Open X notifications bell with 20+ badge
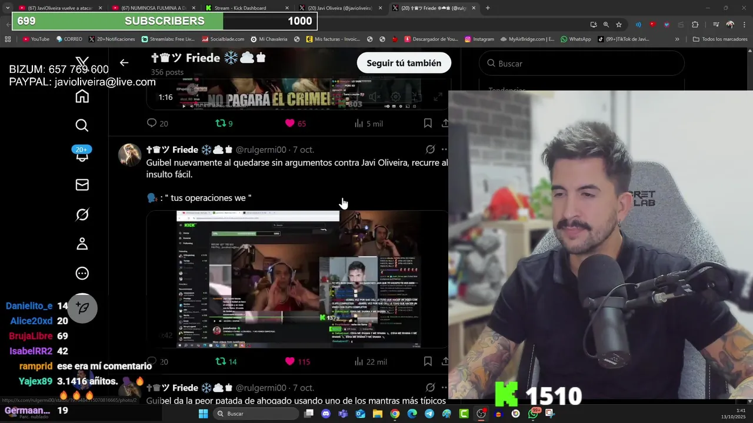Screen dimensions: 753x423 [x=82, y=153]
